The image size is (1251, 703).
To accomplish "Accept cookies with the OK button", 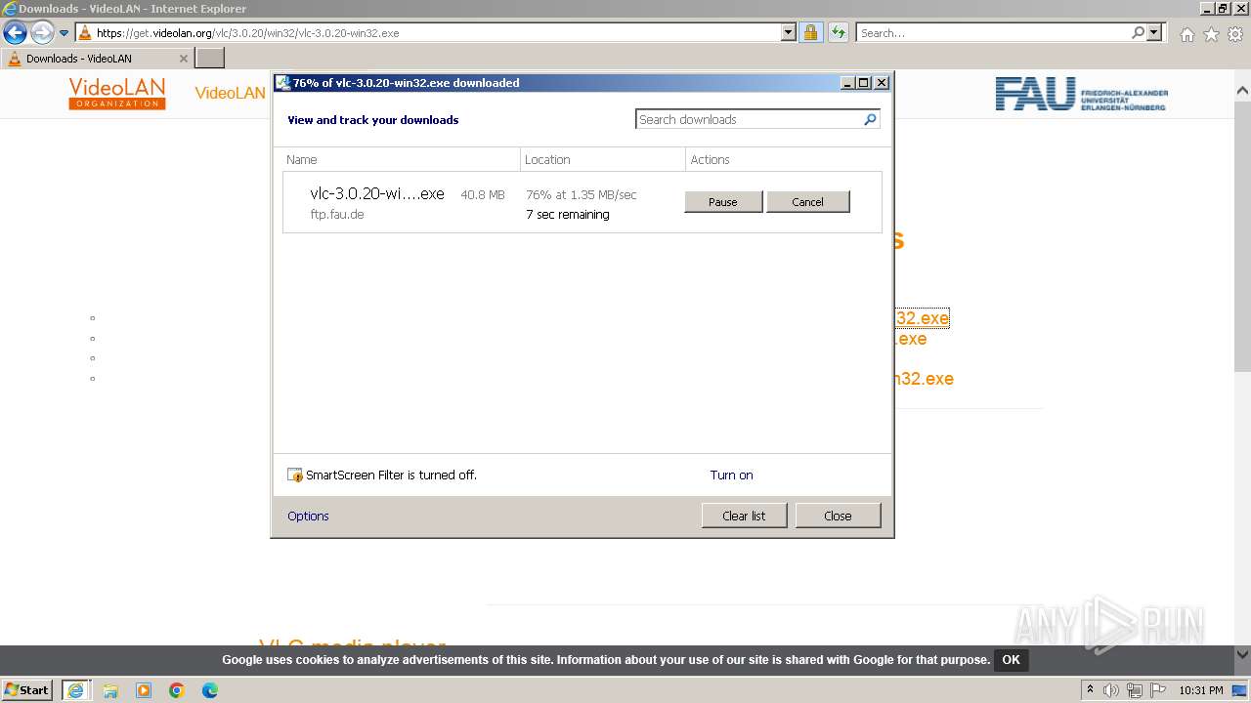I will click(1011, 660).
